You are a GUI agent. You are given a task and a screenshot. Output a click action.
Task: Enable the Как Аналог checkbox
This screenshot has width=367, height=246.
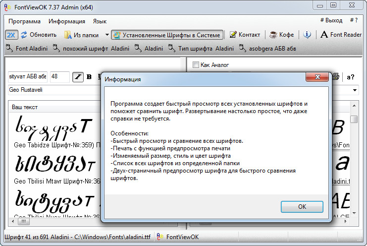196,64
